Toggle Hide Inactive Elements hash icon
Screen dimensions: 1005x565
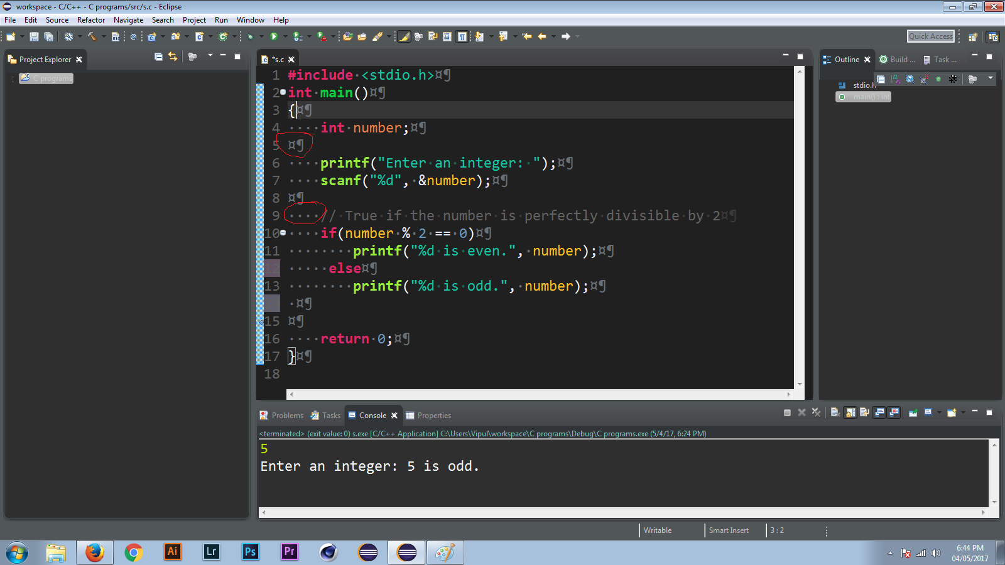(x=953, y=79)
